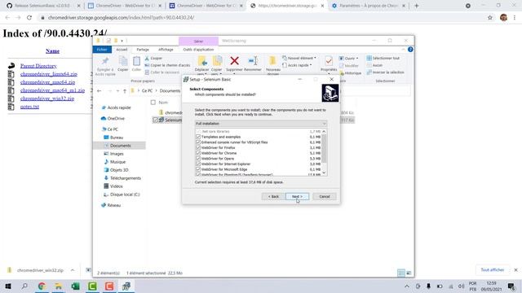This screenshot has height=293, width=522.
Task: Click Explorer back navigation arrow
Action: tap(100, 90)
